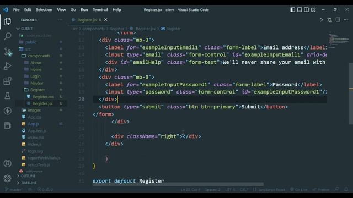353x198 pixels.
Task: Open logo.svg file
Action: pos(35,151)
